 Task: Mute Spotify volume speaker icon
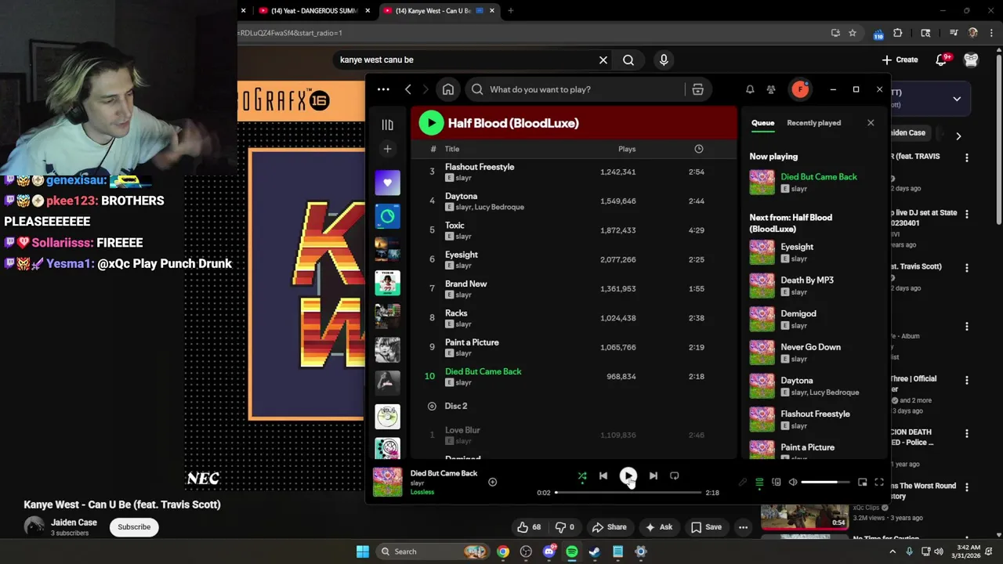tap(793, 483)
